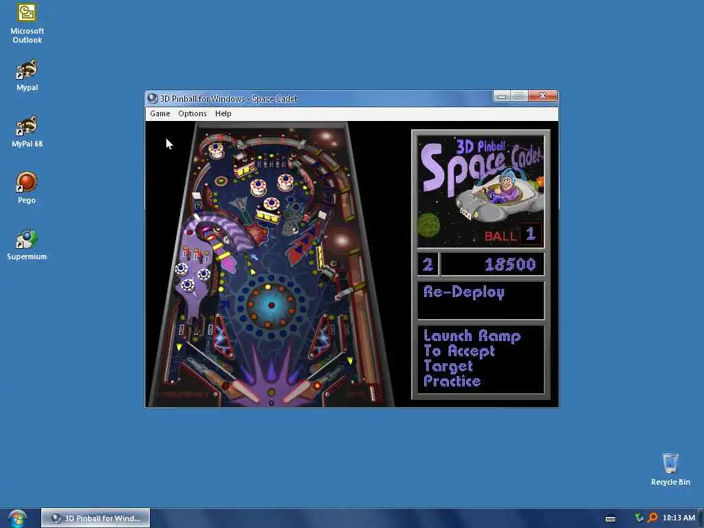Click the ball plunger at bottom right
704x528 pixels.
click(373, 393)
